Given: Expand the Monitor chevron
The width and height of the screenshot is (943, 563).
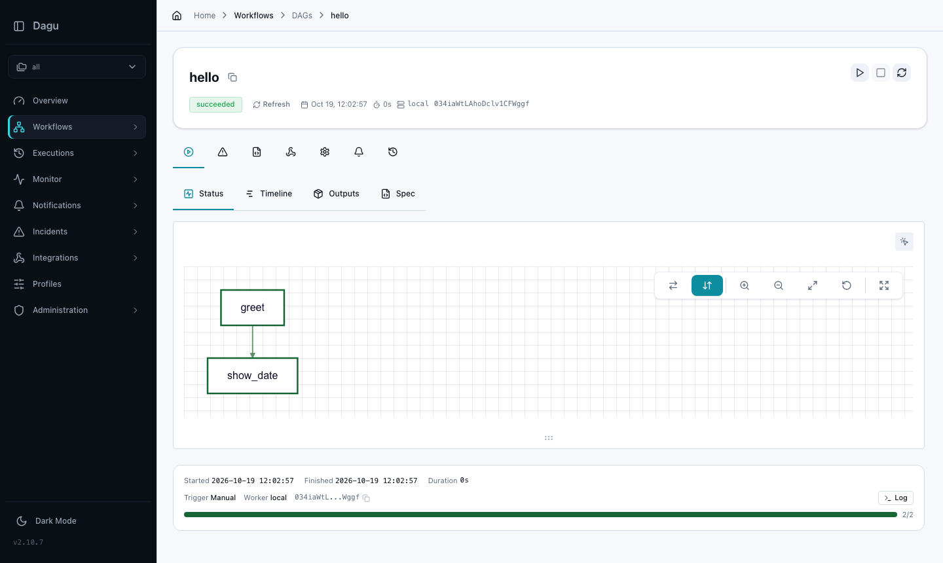Looking at the screenshot, I should 136,179.
